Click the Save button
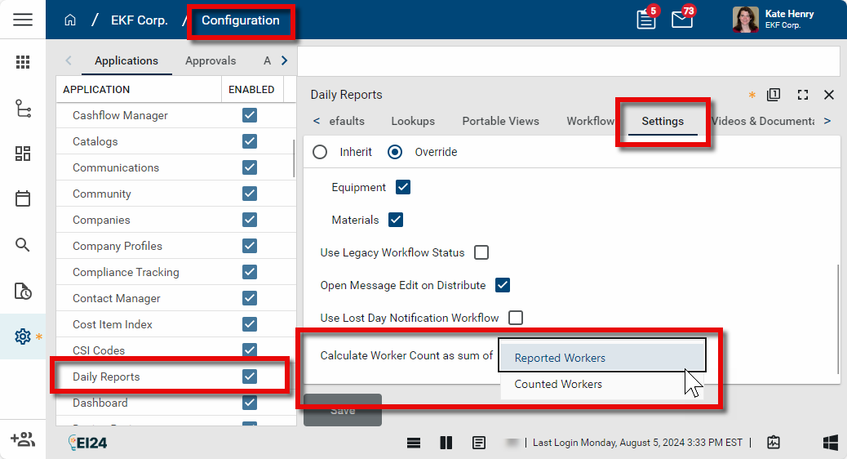Viewport: 847px width, 459px height. click(x=343, y=410)
